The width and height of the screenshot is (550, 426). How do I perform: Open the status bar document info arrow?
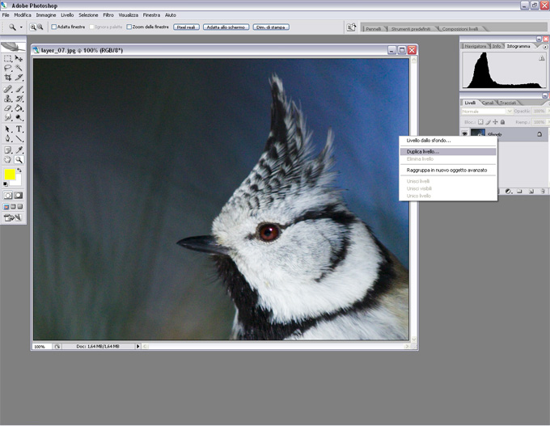tap(137, 346)
